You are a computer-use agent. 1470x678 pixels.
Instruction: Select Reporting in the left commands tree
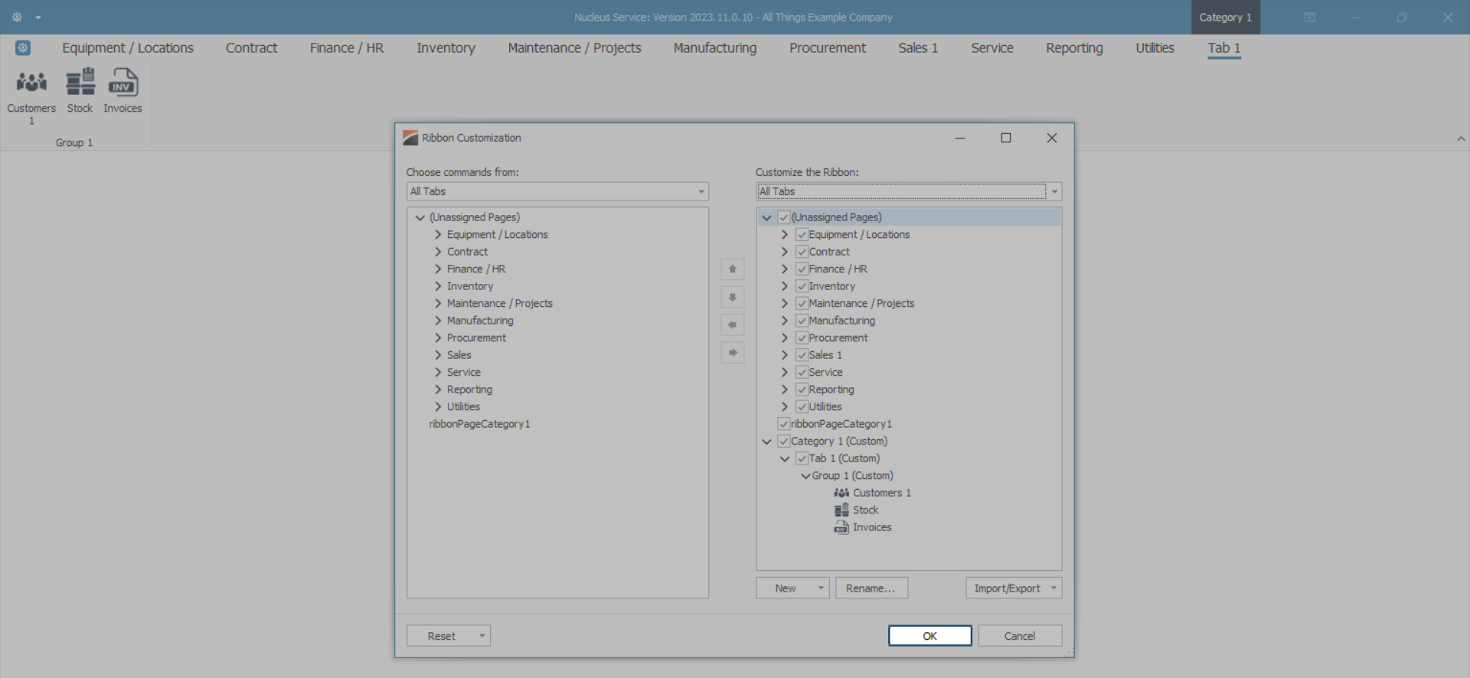tap(469, 390)
